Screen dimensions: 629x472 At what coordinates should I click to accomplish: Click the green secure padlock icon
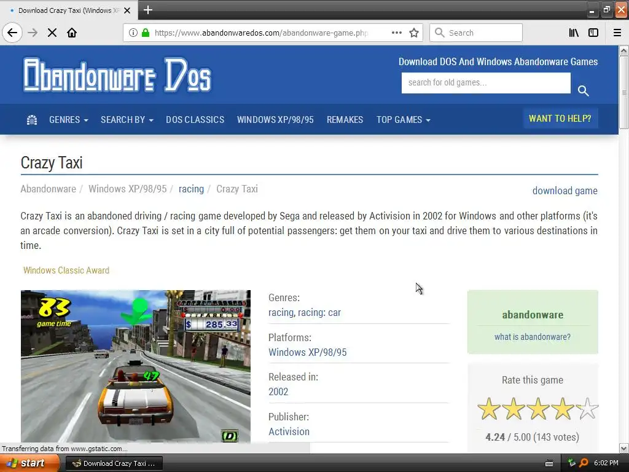(x=146, y=33)
